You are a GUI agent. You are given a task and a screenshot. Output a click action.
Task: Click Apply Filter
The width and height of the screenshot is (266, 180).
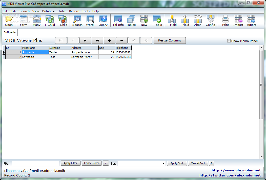coord(70,163)
